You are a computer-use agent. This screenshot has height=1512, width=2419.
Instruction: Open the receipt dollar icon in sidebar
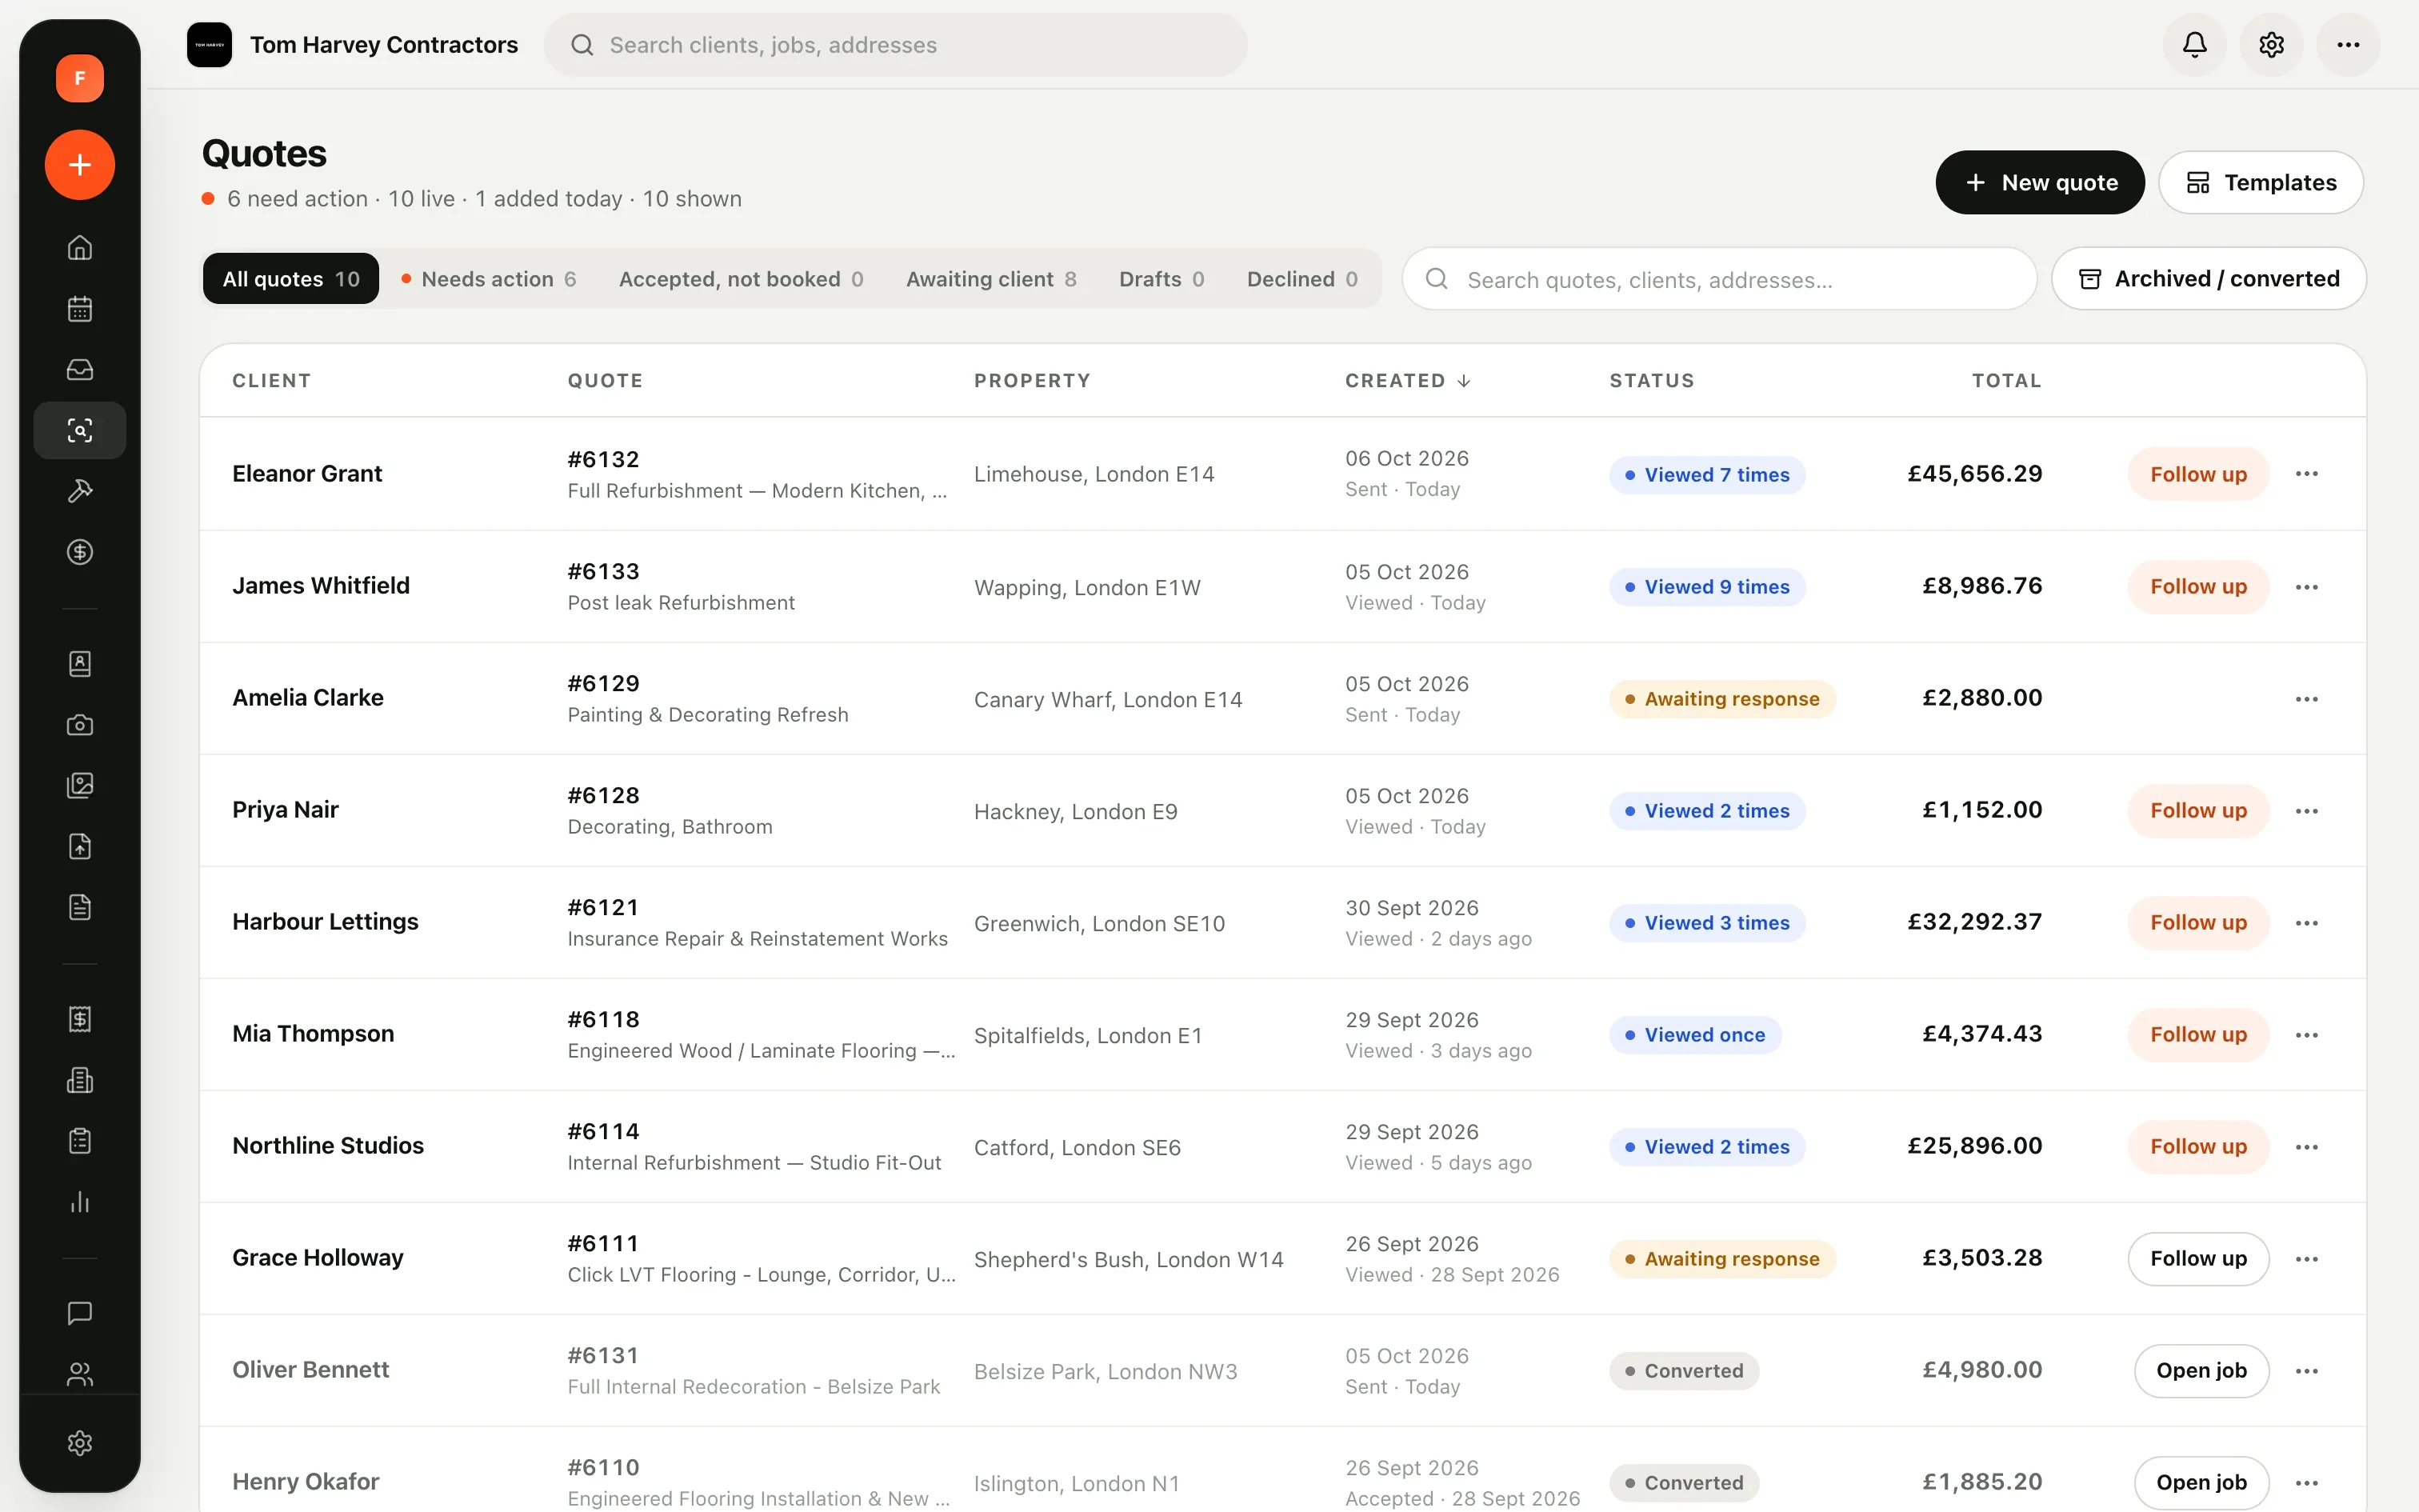(80, 1020)
